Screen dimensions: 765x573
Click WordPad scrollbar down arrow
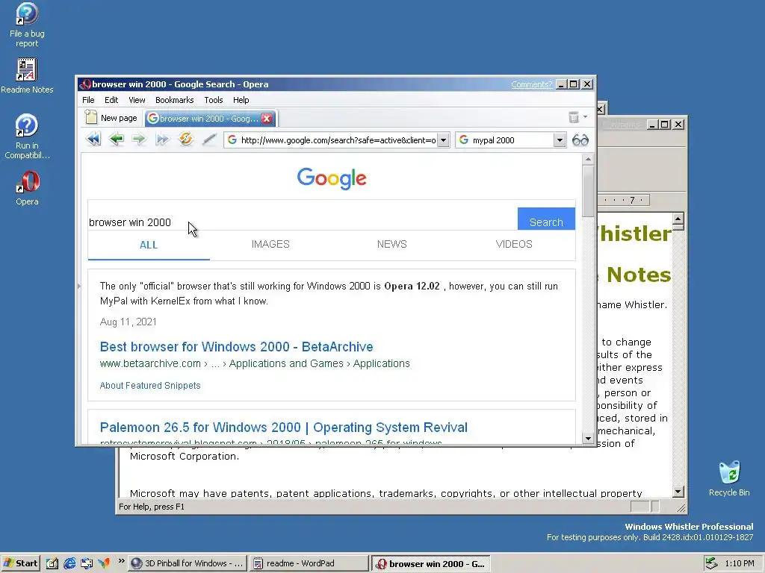pos(678,492)
